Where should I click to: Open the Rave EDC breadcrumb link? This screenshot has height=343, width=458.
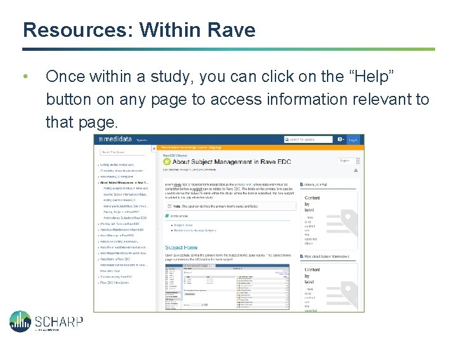[175, 156]
